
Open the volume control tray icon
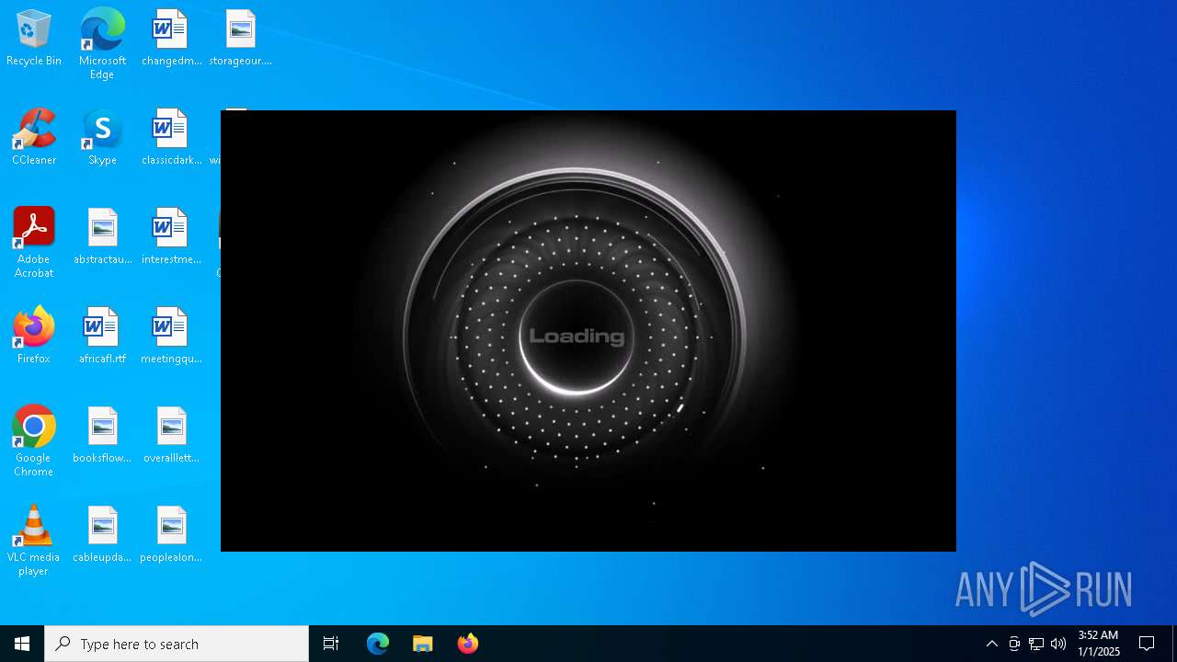coord(1058,644)
